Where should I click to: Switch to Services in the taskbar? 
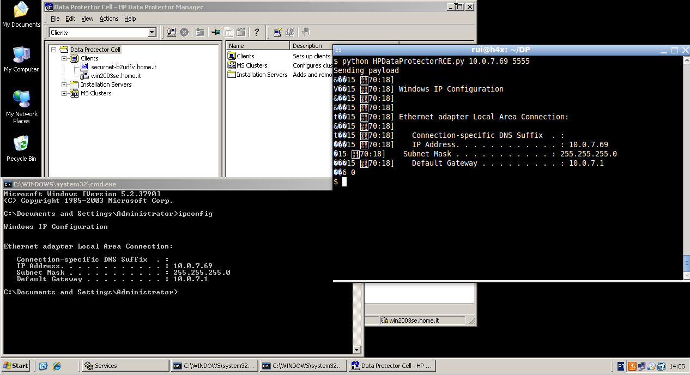click(125, 366)
